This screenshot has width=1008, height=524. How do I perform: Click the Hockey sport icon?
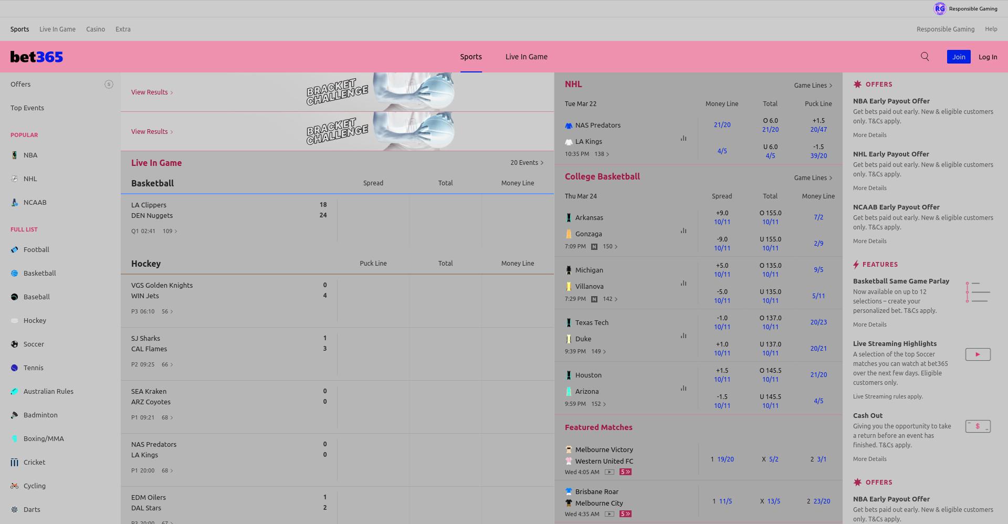[x=14, y=320]
